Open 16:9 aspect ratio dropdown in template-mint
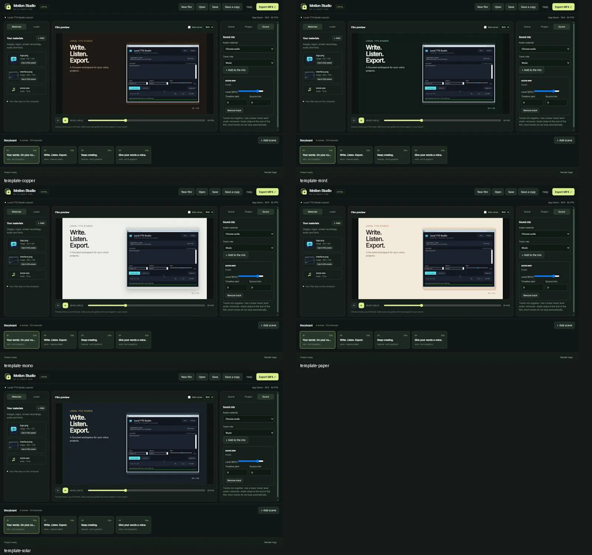This screenshot has width=592, height=555. [505, 27]
